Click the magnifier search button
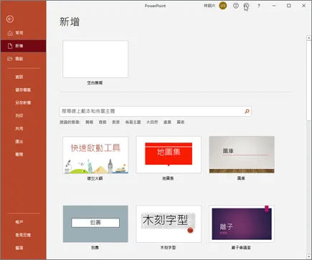Viewport: 312px width, 260px height. click(x=247, y=111)
